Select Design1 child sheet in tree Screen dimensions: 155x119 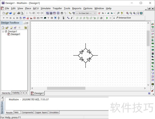[x=15, y=34]
